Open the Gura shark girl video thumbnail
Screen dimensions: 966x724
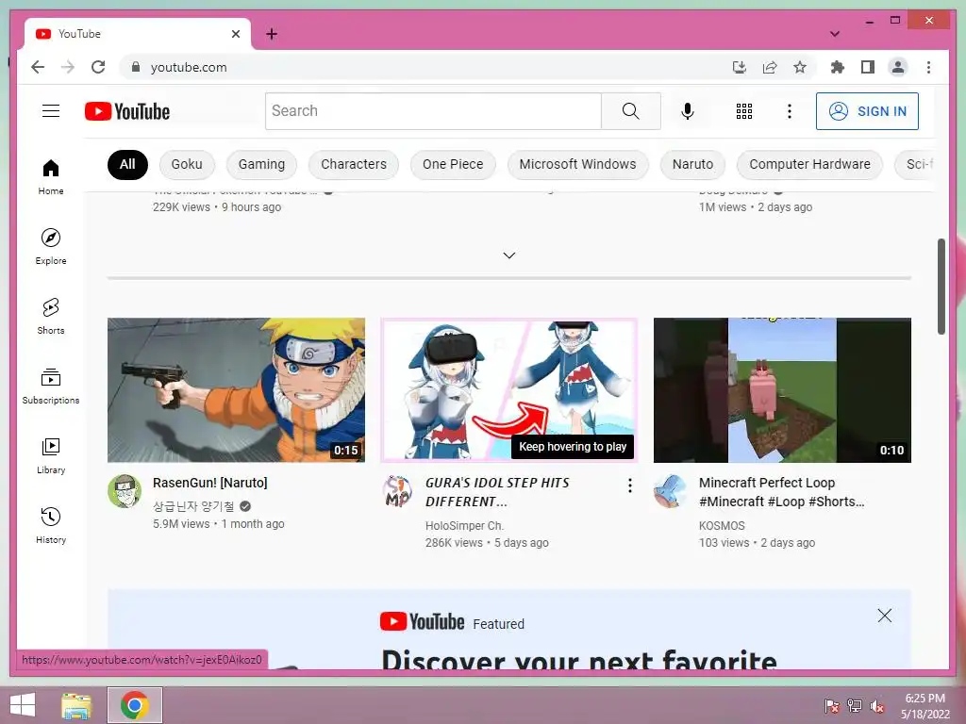[508, 389]
